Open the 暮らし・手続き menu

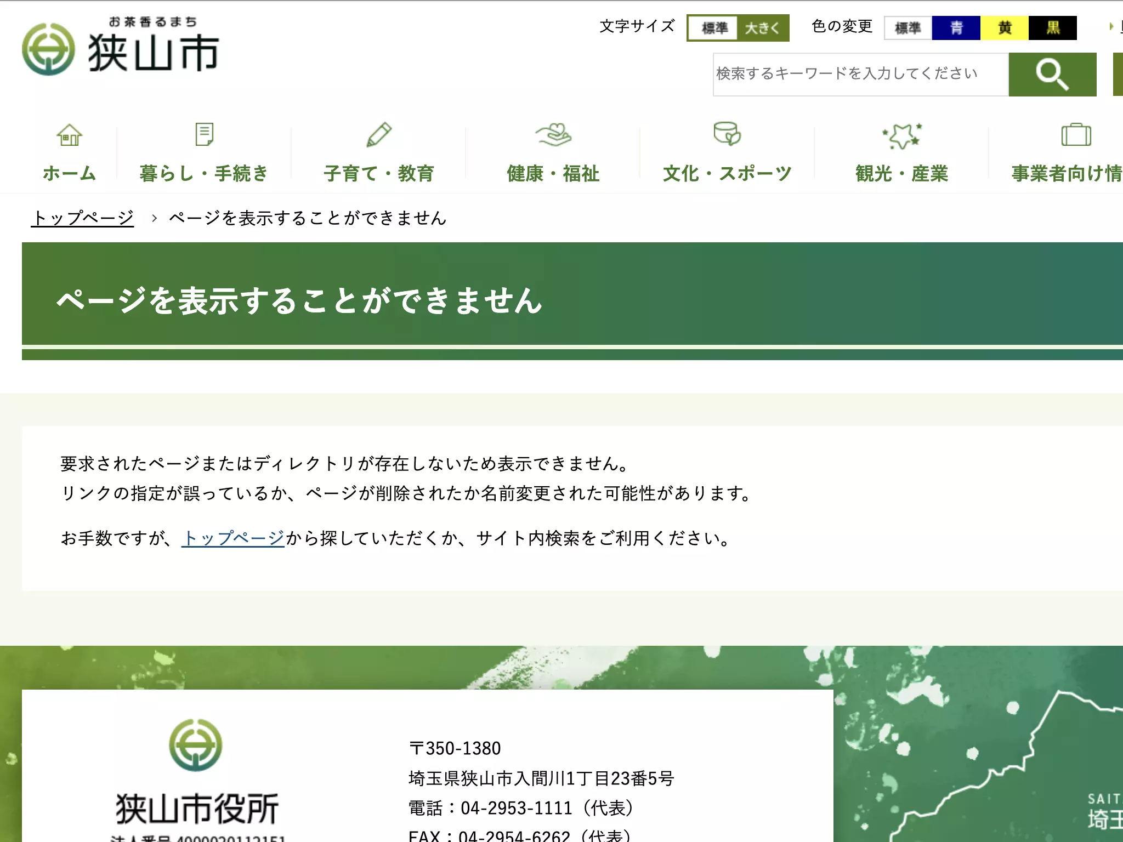pos(204,173)
